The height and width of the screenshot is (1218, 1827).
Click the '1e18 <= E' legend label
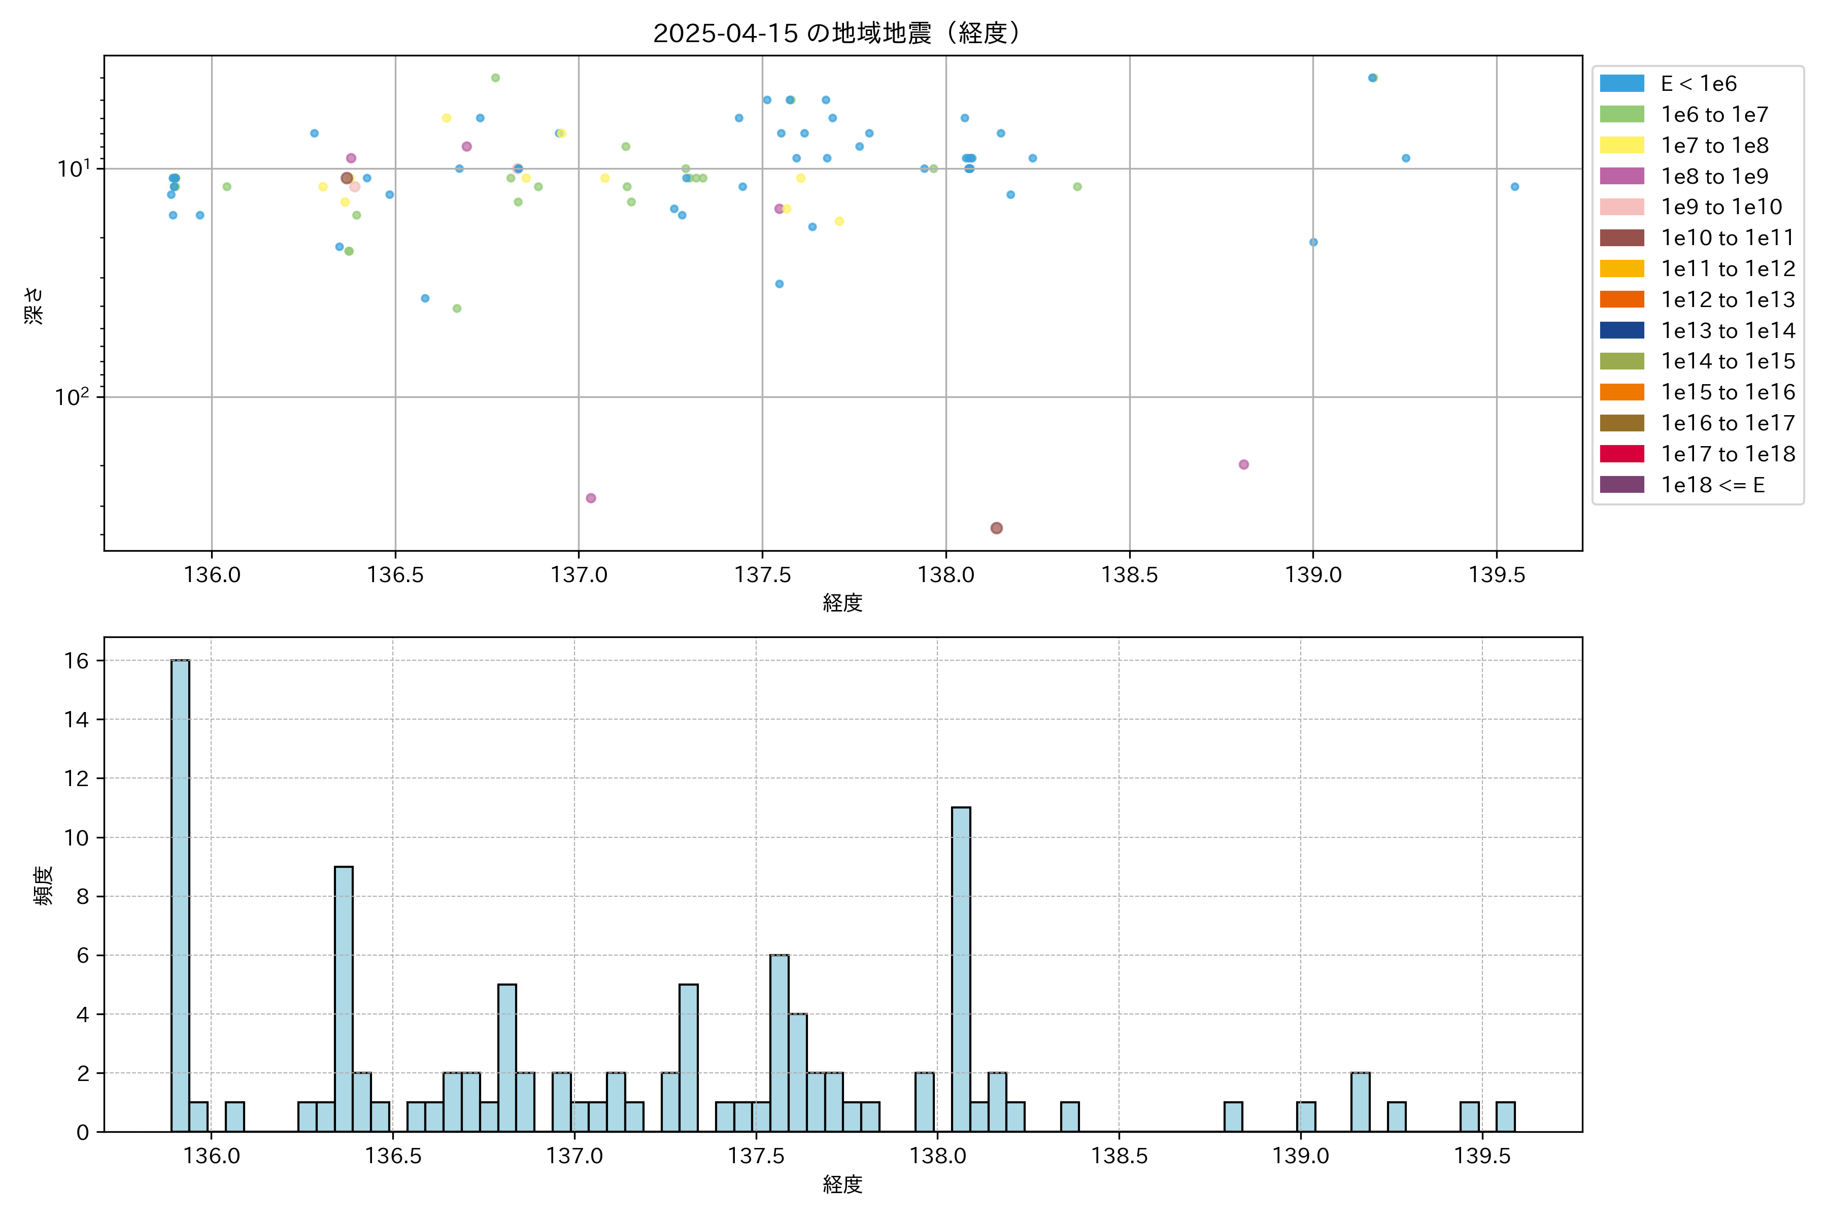tap(1712, 485)
